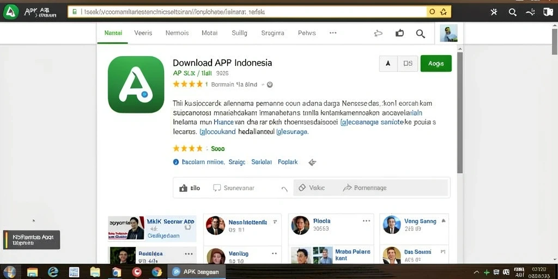Screen dimensions: 558x279
Task: Click the AP SŁx developer link
Action: (x=192, y=74)
